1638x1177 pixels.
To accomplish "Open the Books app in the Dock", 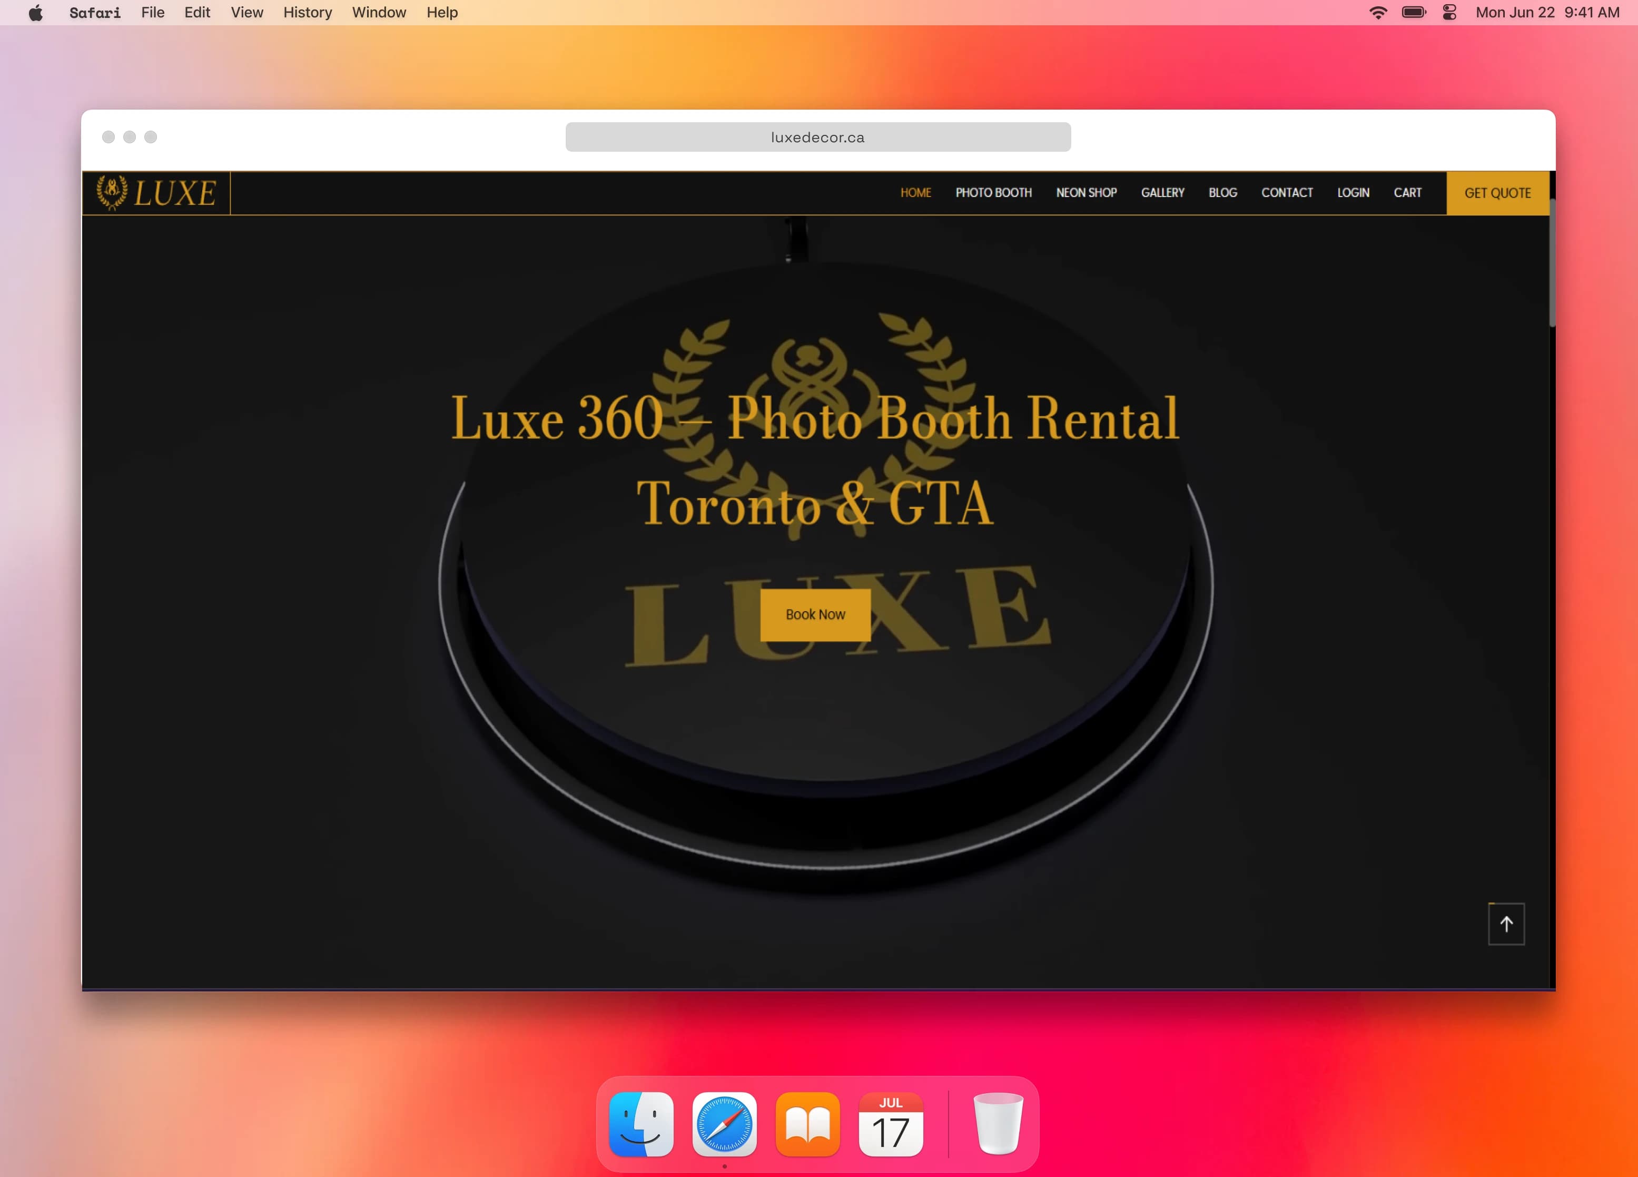I will pyautogui.click(x=807, y=1124).
